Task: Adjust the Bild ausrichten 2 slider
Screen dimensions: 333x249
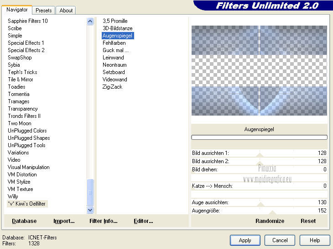Action: coord(259,161)
